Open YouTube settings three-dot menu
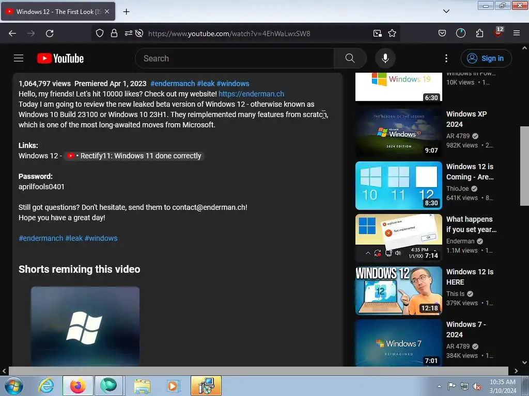529x396 pixels. point(446,58)
